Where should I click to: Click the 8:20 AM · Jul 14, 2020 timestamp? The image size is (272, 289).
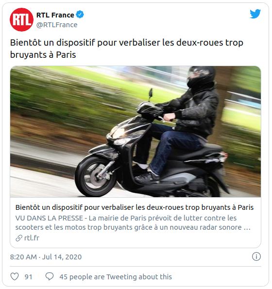[46, 257]
